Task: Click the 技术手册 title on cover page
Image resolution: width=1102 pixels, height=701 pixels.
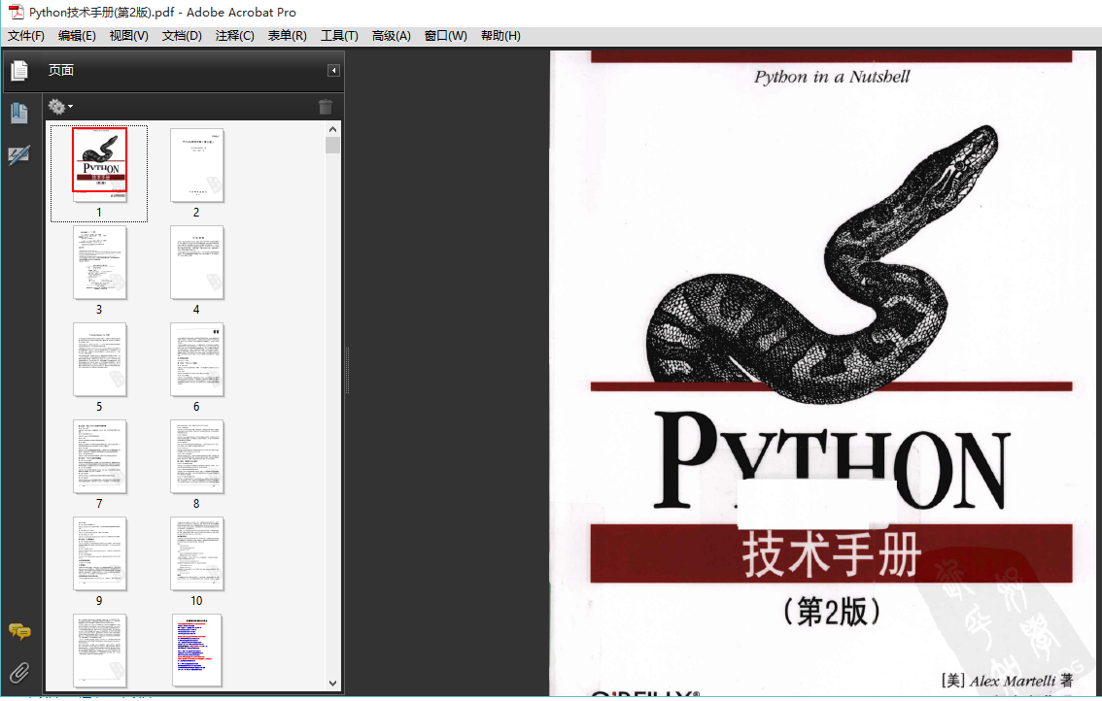Action: click(832, 554)
